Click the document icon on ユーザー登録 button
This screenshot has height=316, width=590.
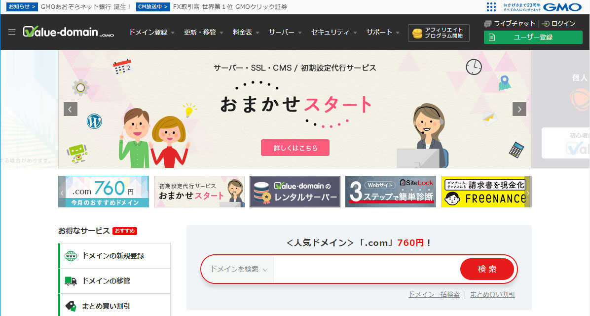tap(492, 38)
